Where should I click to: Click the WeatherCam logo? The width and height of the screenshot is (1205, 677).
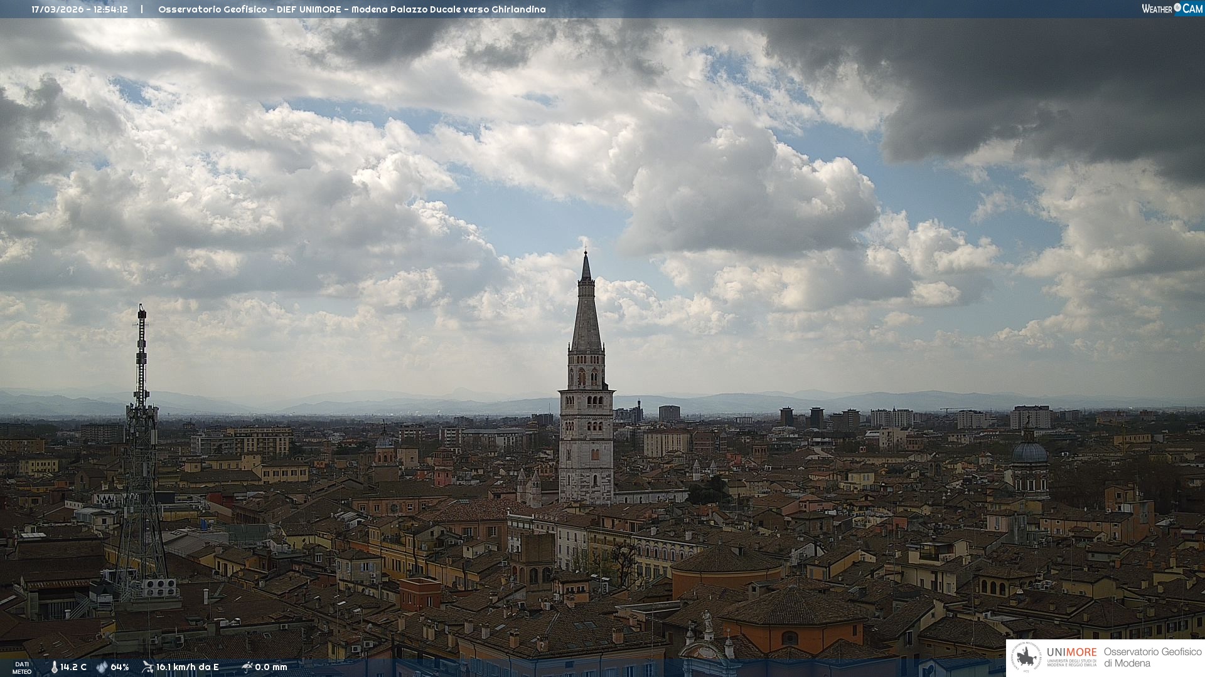point(1172,9)
